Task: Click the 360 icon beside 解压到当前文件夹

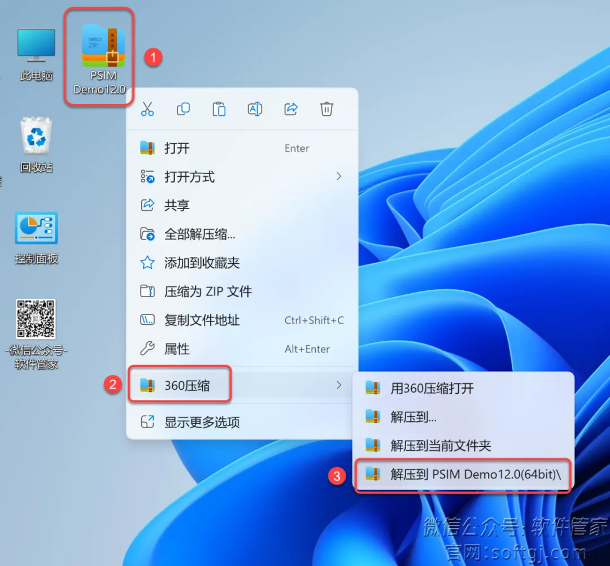Action: point(373,445)
